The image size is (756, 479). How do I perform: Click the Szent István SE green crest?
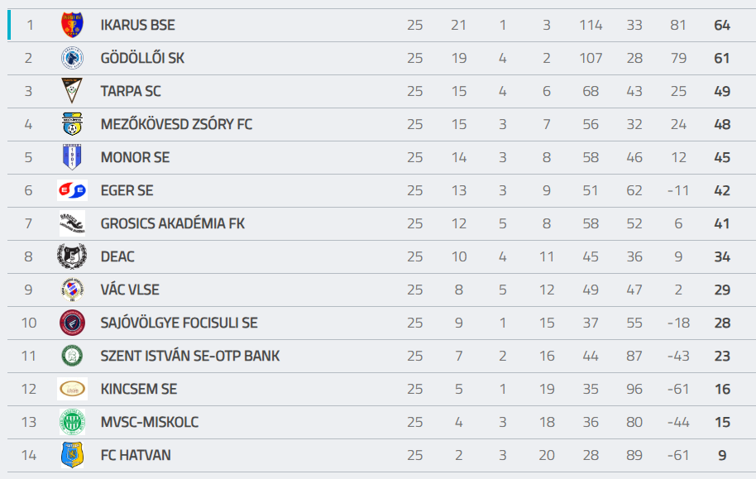pos(72,356)
